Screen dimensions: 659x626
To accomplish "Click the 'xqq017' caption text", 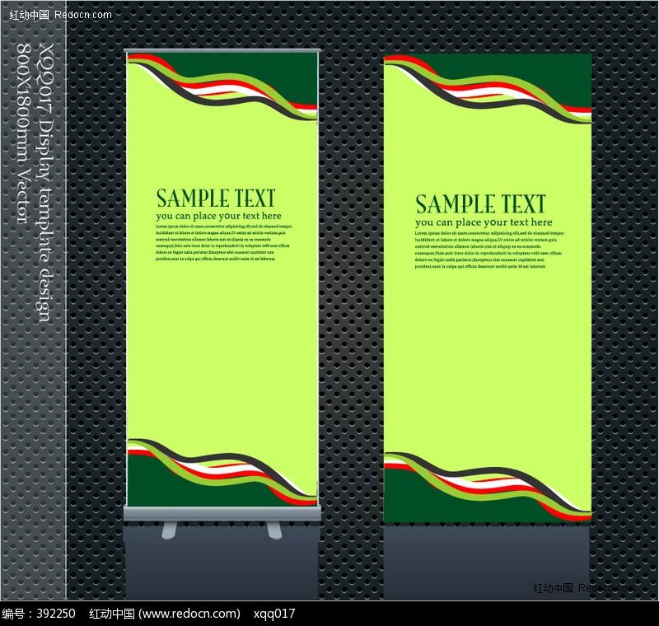I will tap(274, 614).
